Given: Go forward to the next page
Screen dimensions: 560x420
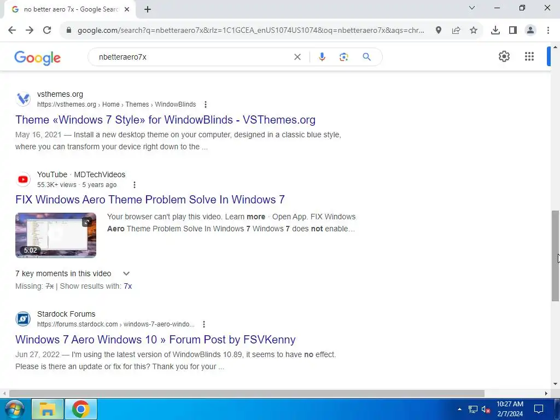Looking at the screenshot, I should click(x=30, y=31).
